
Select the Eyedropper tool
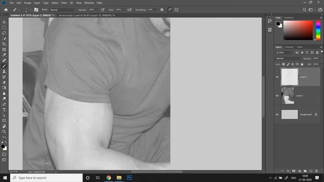pos(4,55)
